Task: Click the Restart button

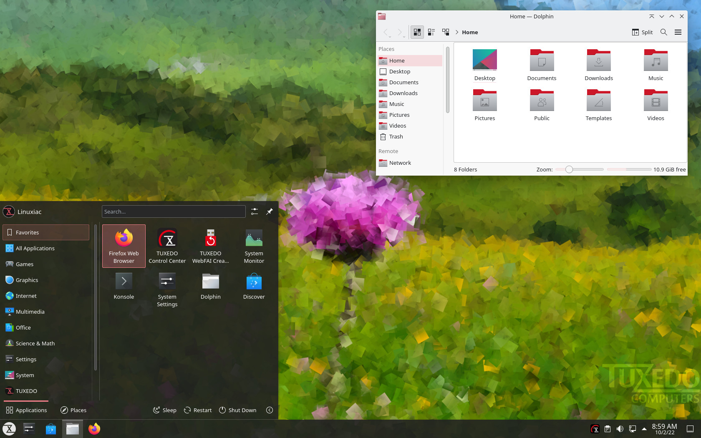Action: [198, 410]
